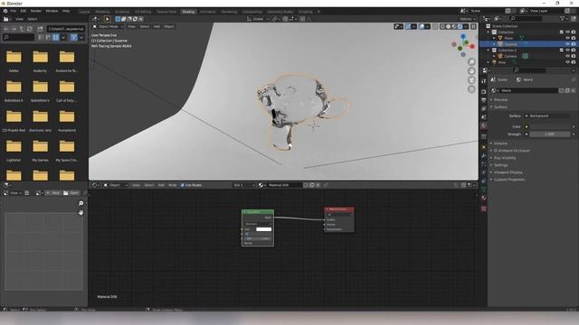Select the select-box tool icon in viewport header
Image resolution: width=579 pixels, height=325 pixels.
click(107, 19)
